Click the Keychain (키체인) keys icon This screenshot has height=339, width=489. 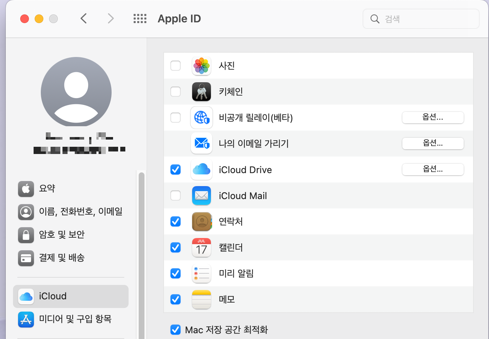(x=202, y=92)
